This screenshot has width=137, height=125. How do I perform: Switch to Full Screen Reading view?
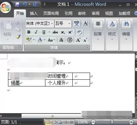coord(54,122)
